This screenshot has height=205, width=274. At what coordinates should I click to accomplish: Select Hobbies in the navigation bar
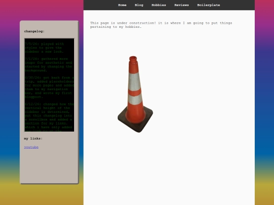coord(159,5)
